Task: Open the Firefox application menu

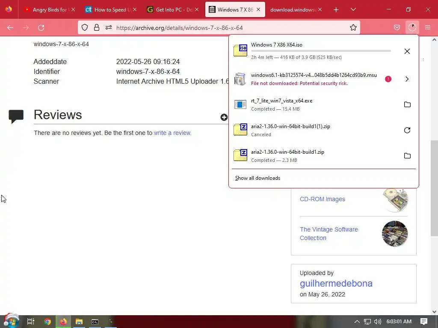Action: (428, 27)
